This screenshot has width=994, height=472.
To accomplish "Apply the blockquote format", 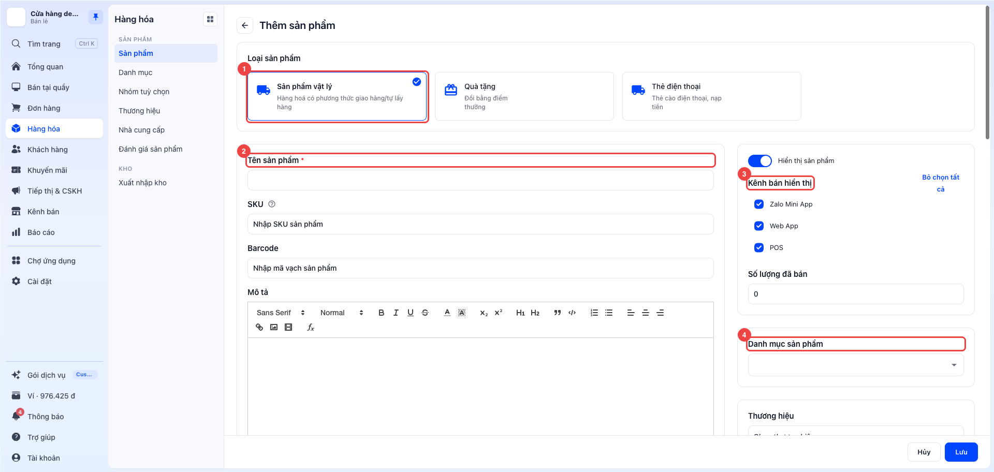I will [558, 313].
